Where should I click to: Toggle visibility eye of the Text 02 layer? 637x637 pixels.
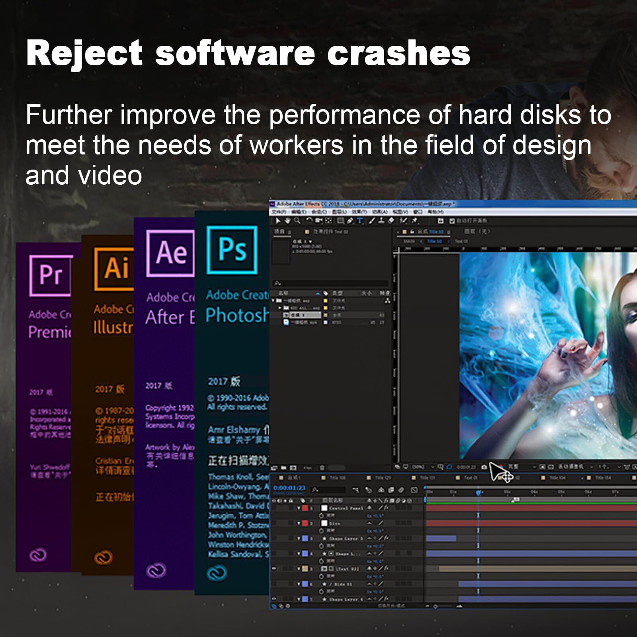pos(274,569)
